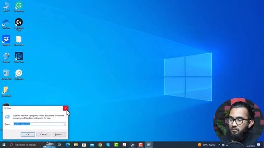
Task: Open the red-and-white app taskbar icon
Action: pyautogui.click(x=125, y=145)
